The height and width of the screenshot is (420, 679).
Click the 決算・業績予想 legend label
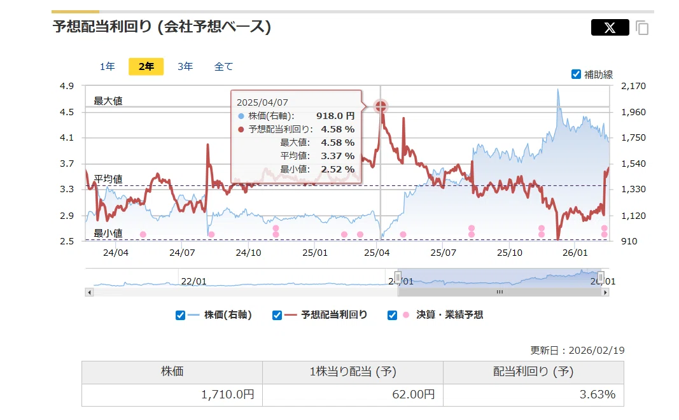(x=449, y=315)
